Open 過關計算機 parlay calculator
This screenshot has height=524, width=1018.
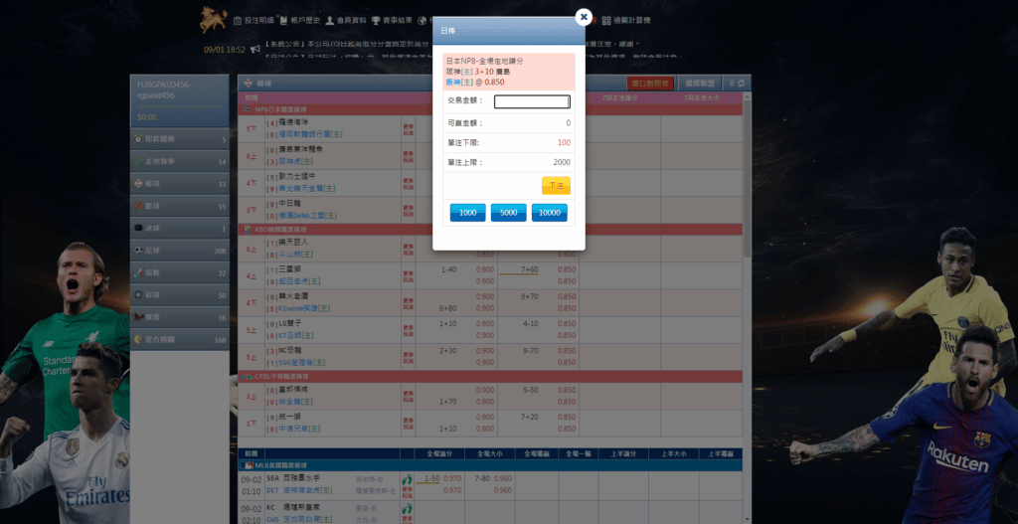(x=626, y=20)
